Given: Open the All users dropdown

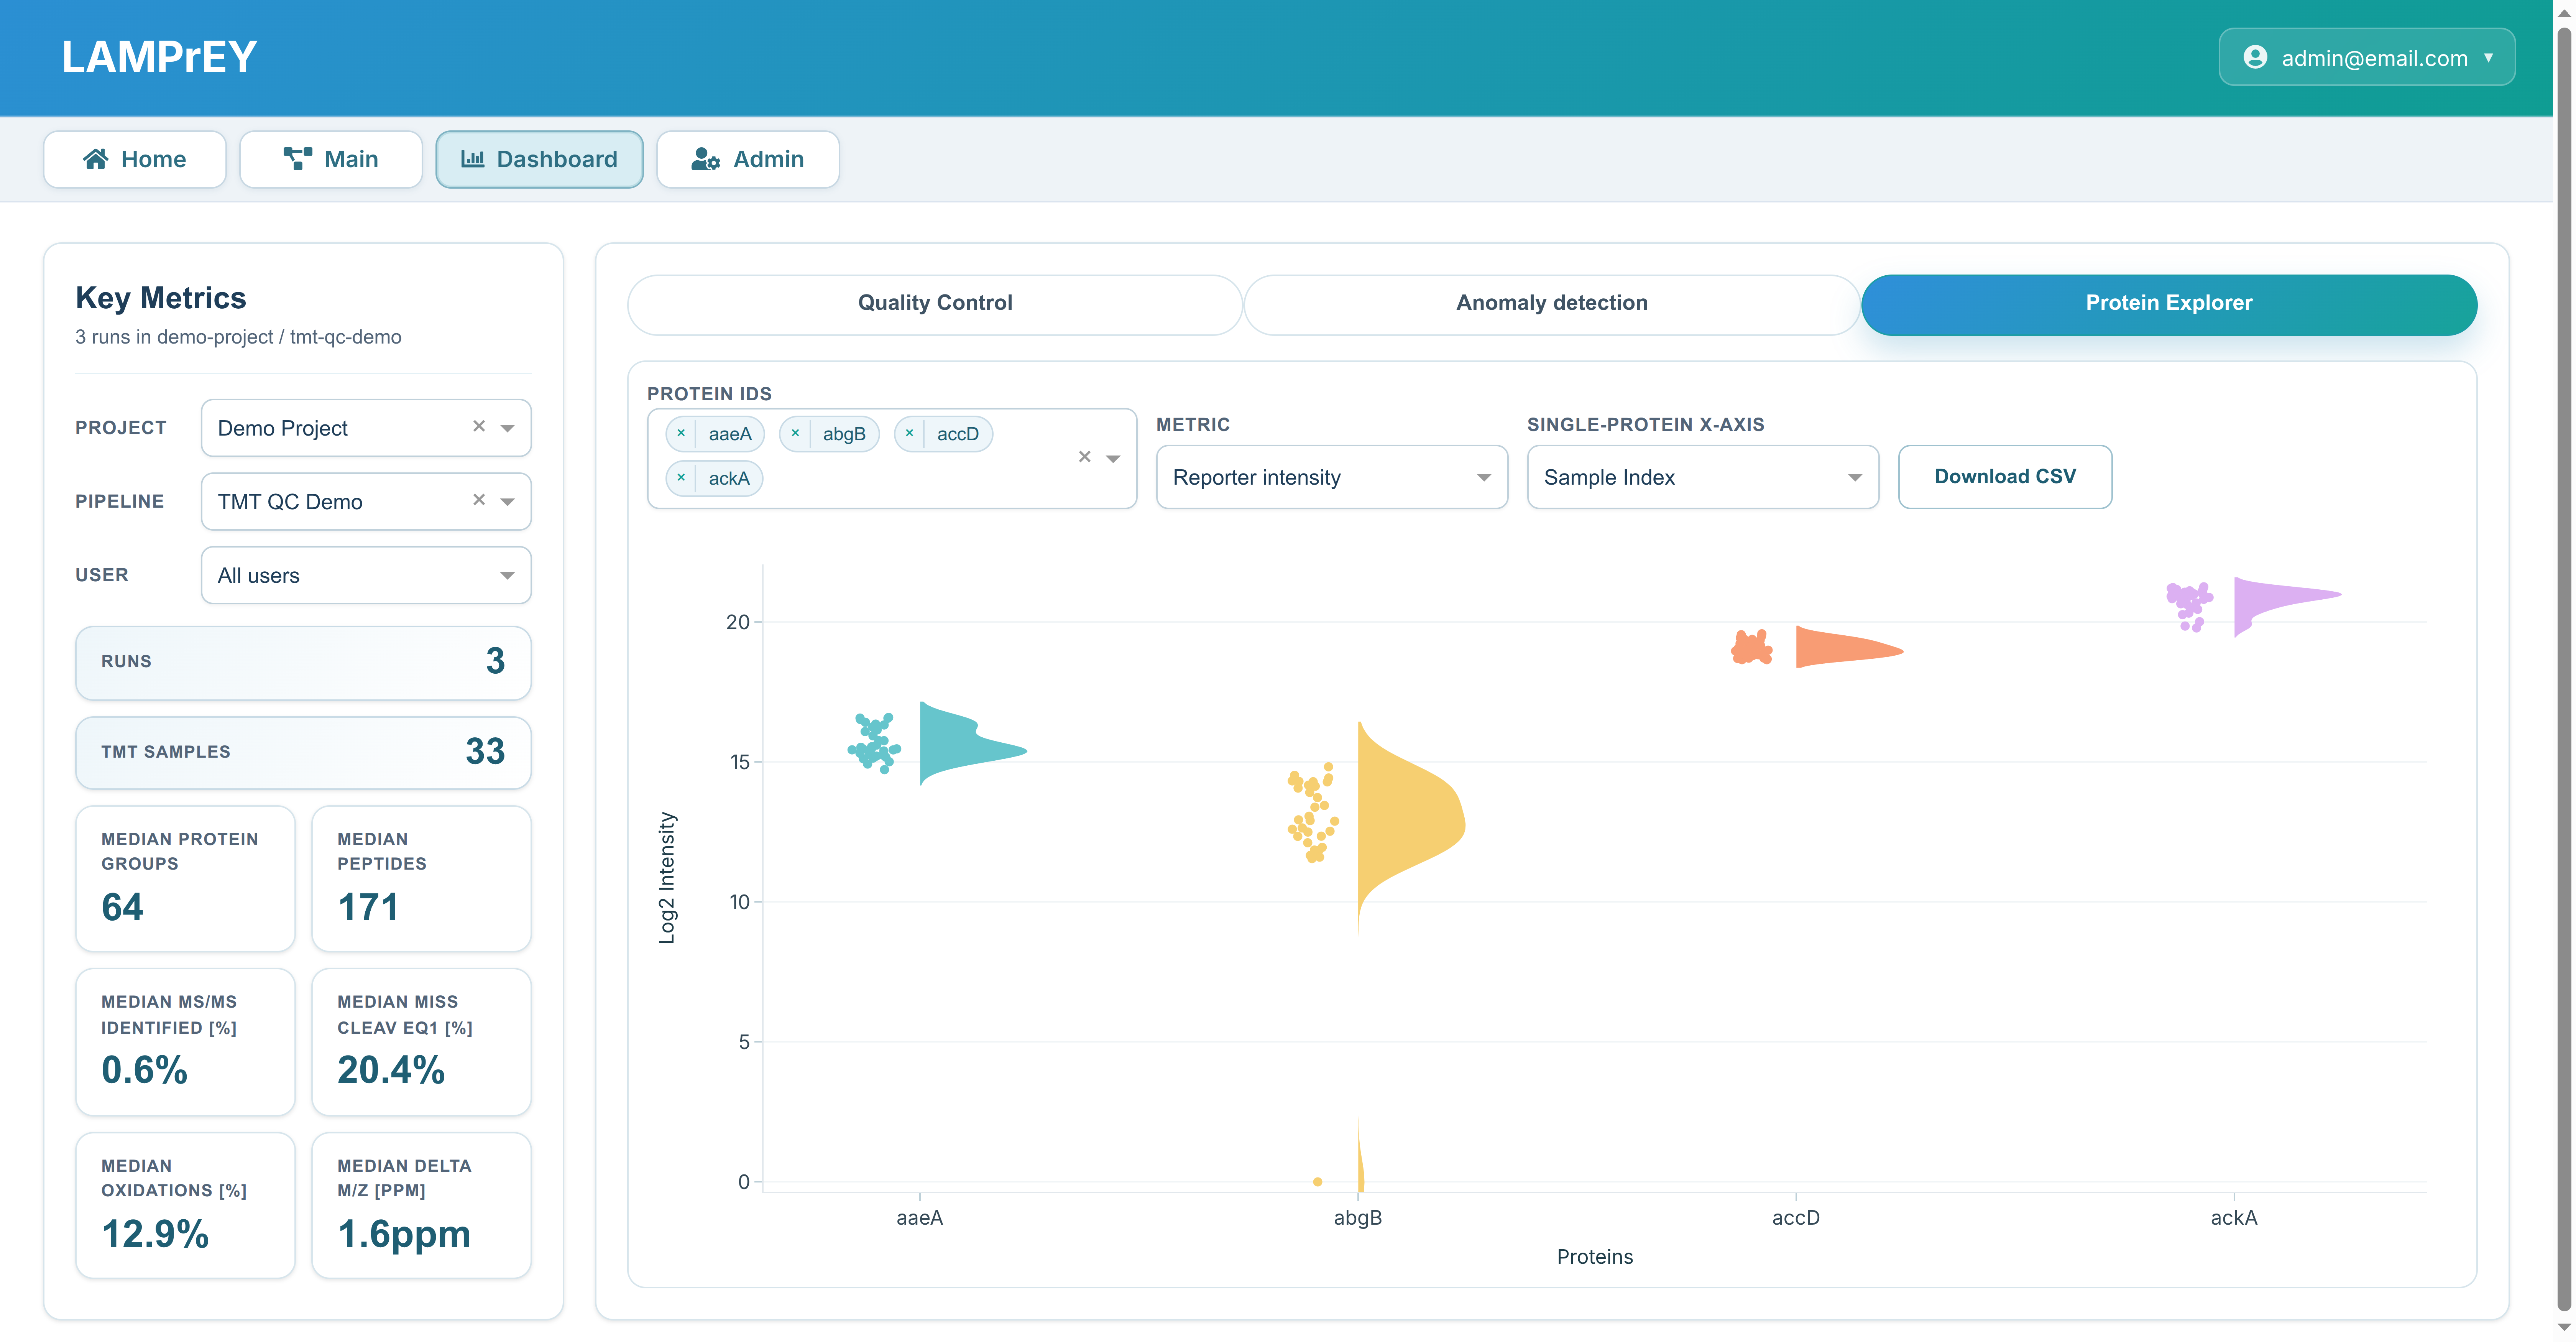Looking at the screenshot, I should point(366,575).
